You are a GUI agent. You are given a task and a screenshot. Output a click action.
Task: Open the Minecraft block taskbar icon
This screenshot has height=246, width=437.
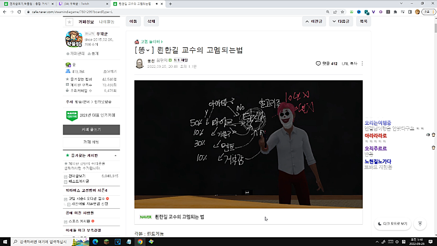point(107,242)
